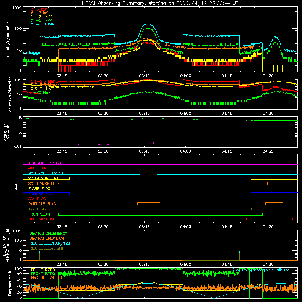This screenshot has width=302, height=302.
Task: Select the ECLIPSE_FLAG label
Action: click(x=41, y=194)
